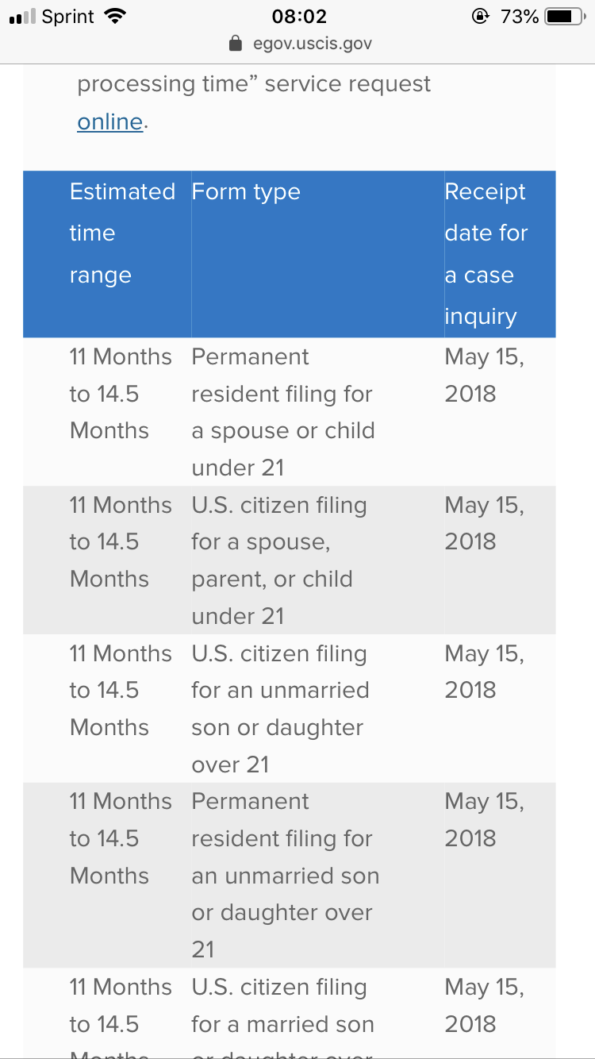Tap 'Permanent resident filing for an unmarried son' row
595x1059 pixels.
(290, 875)
